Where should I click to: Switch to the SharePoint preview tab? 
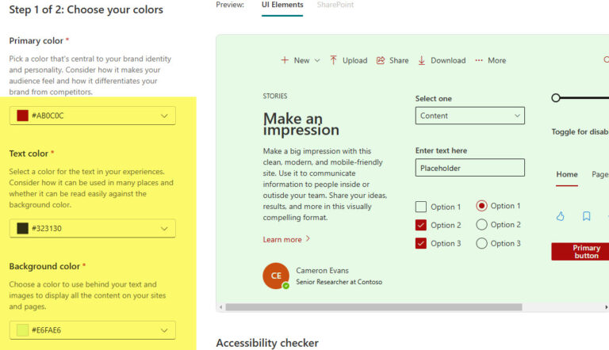point(335,5)
